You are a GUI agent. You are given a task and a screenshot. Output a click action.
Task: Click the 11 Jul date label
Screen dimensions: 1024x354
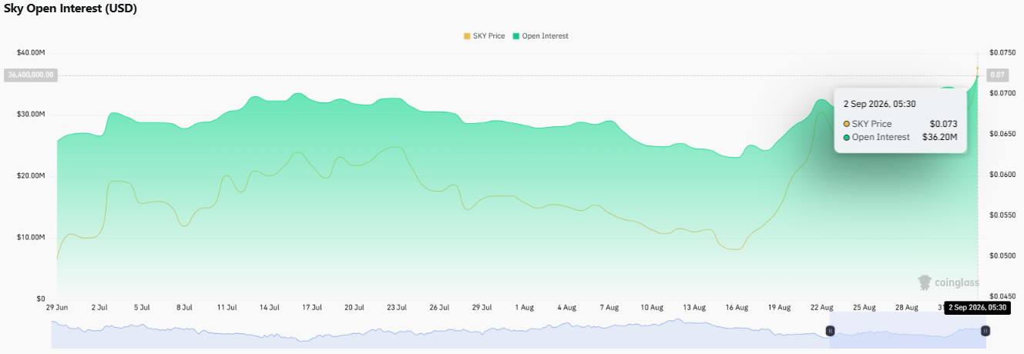227,307
